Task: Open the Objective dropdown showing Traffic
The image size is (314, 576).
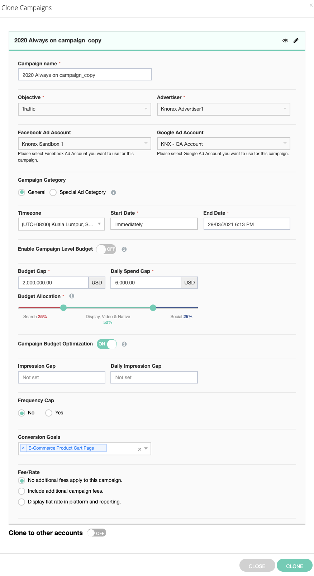Action: [85, 109]
